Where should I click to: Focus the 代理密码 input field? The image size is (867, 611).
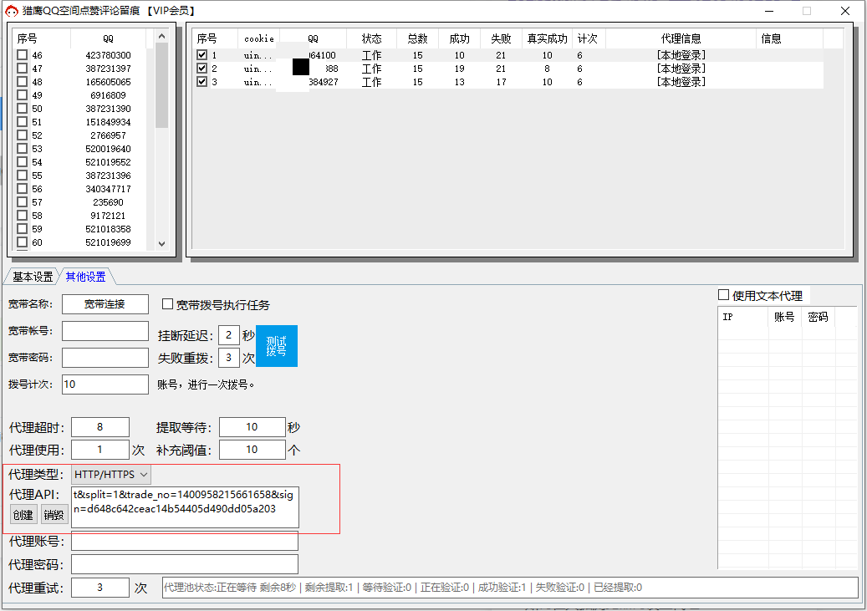point(185,564)
